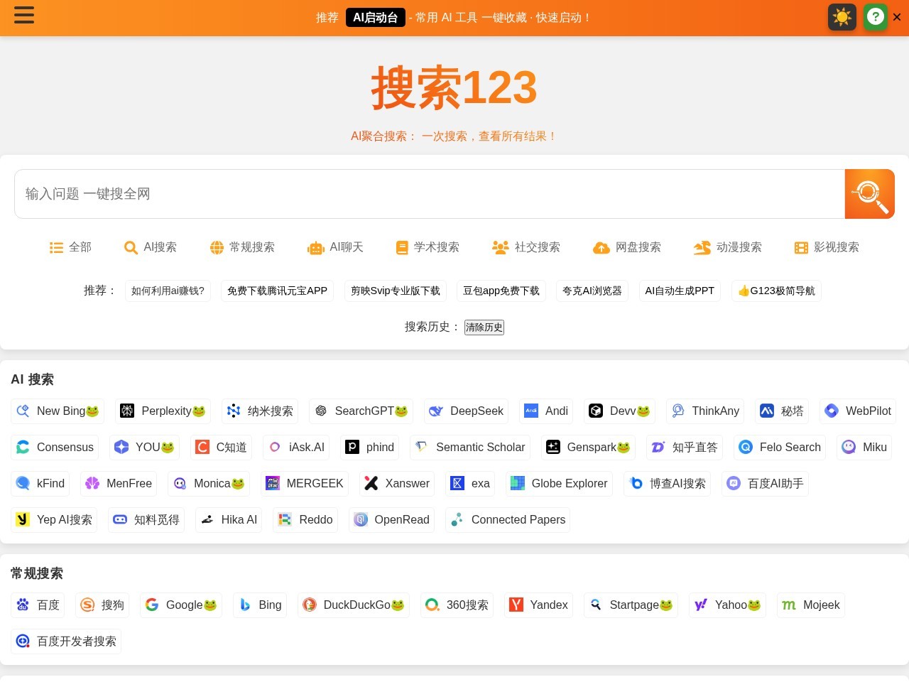Click the SearchGPT icon
Screen dimensions: 909x682
point(321,411)
